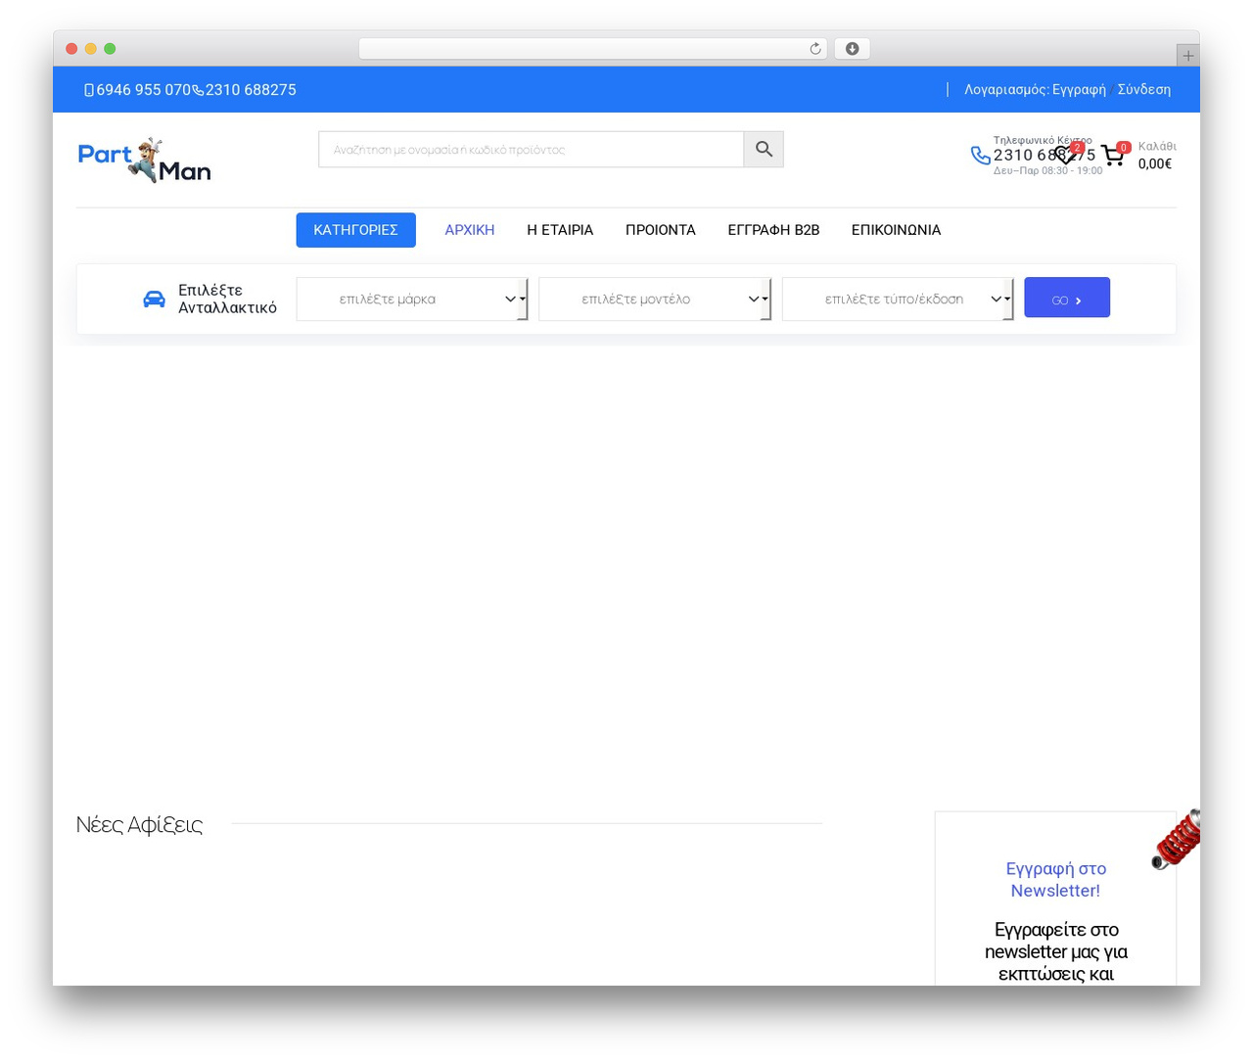Click the blue car icon
The image size is (1253, 1061).
[154, 299]
